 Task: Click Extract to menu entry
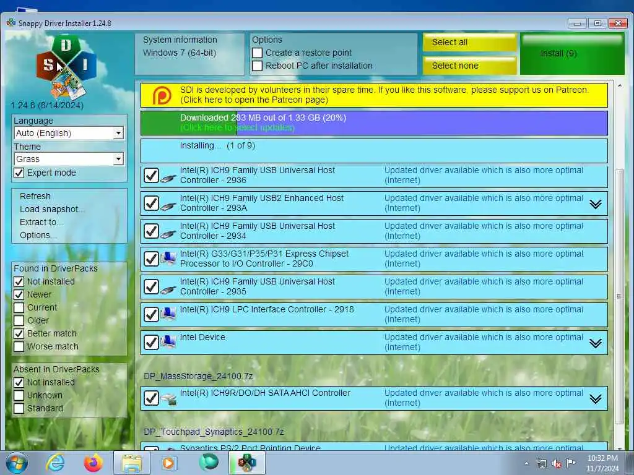41,222
